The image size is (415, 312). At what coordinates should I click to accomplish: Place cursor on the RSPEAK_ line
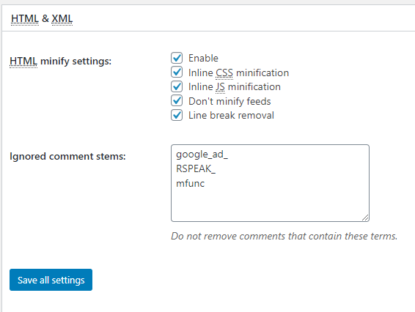tap(196, 168)
